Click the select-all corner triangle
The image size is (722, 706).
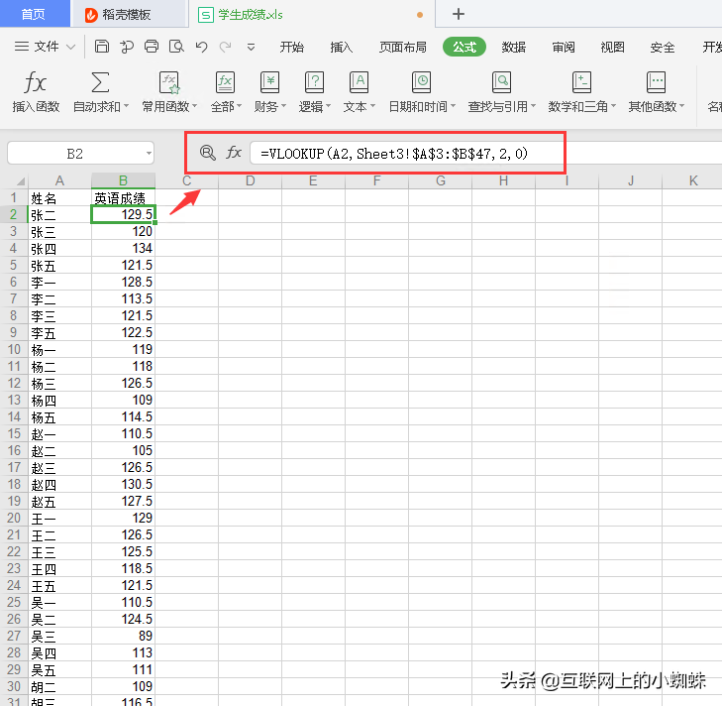tap(20, 180)
